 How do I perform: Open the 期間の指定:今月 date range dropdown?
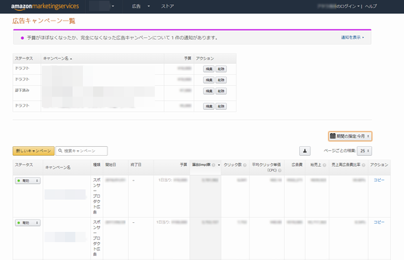pyautogui.click(x=350, y=136)
